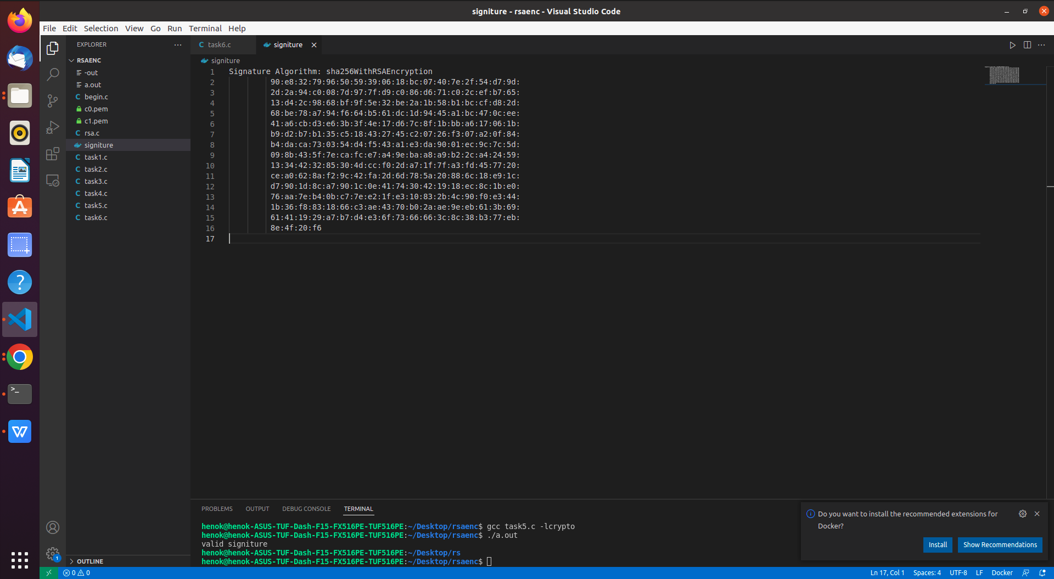Open the Remote Explorer view
This screenshot has width=1054, height=579.
(52, 180)
